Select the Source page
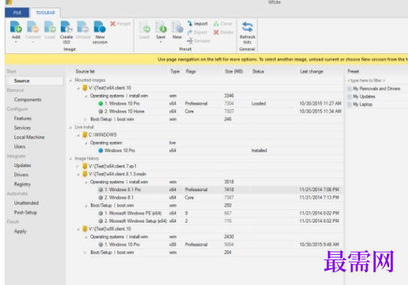The height and width of the screenshot is (285, 408). click(x=34, y=80)
